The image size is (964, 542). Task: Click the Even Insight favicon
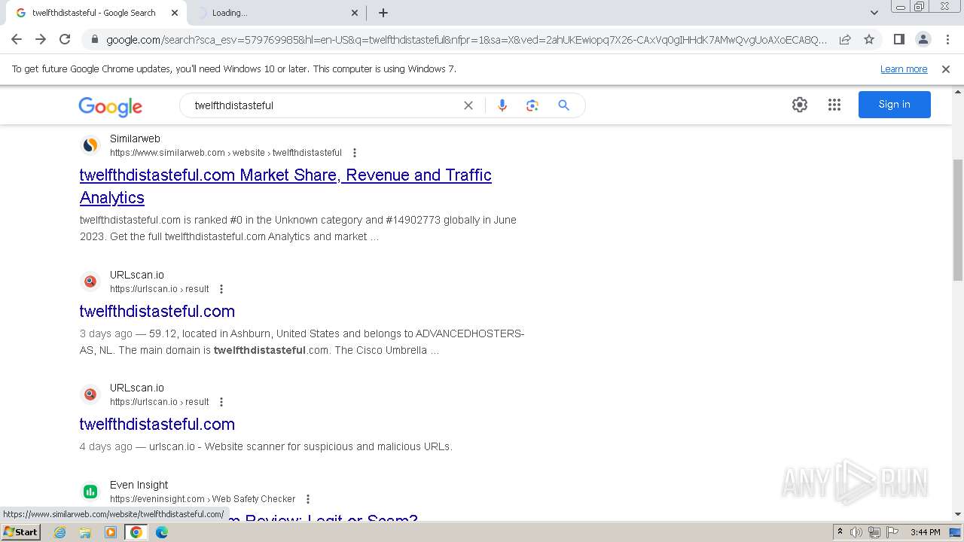coord(90,492)
